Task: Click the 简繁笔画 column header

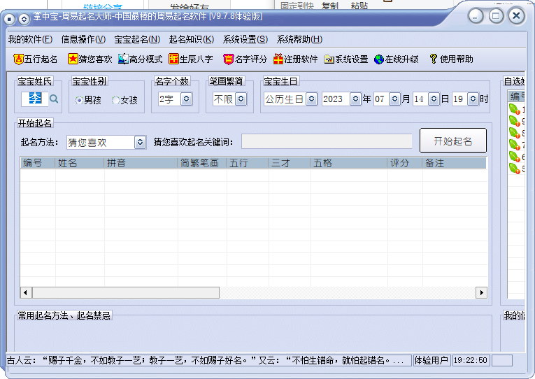Action: pos(202,163)
